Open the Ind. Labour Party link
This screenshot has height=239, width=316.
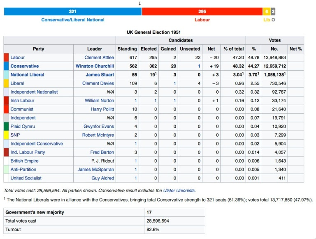click(28, 152)
